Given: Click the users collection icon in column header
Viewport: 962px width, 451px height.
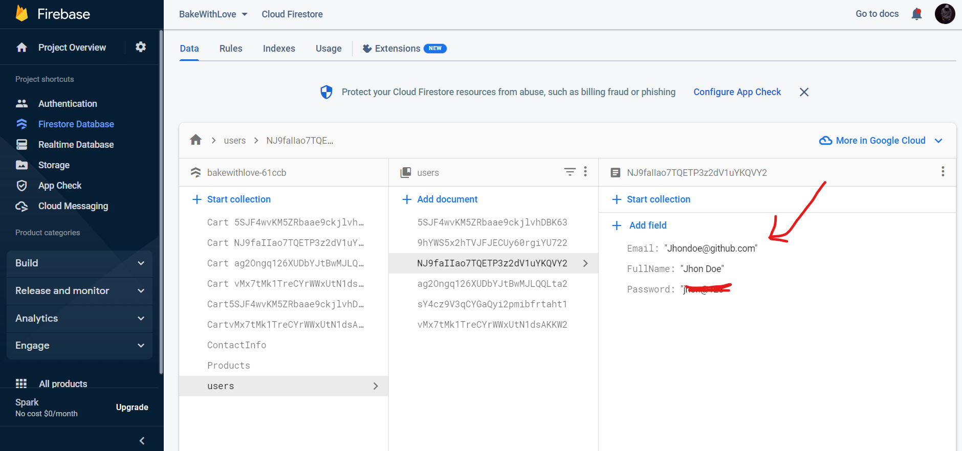Looking at the screenshot, I should pyautogui.click(x=405, y=172).
